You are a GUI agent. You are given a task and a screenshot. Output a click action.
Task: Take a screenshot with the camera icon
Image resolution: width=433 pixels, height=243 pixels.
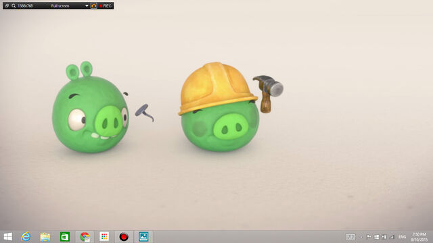pos(94,6)
